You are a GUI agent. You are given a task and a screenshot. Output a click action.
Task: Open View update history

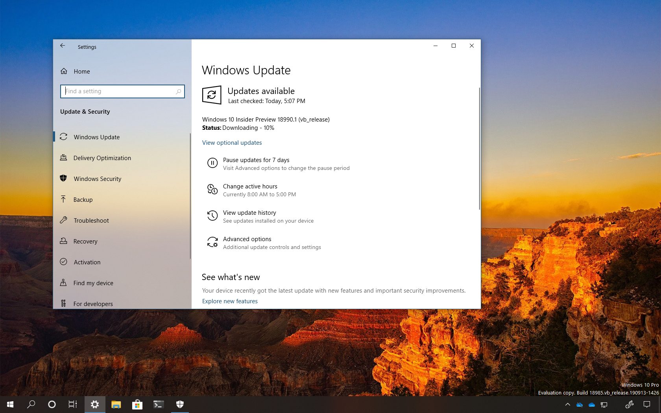coord(249,213)
